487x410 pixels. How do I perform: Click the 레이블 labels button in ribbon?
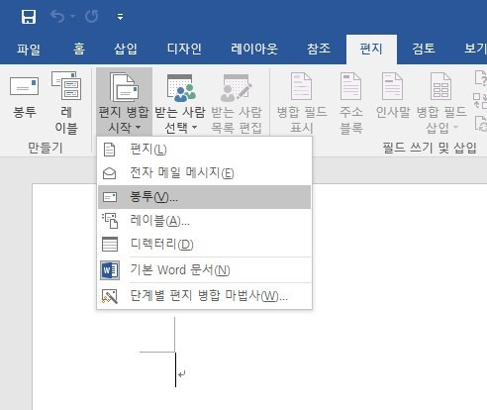click(66, 103)
